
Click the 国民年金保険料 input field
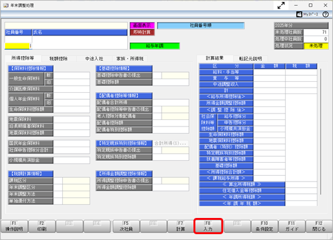(71, 143)
